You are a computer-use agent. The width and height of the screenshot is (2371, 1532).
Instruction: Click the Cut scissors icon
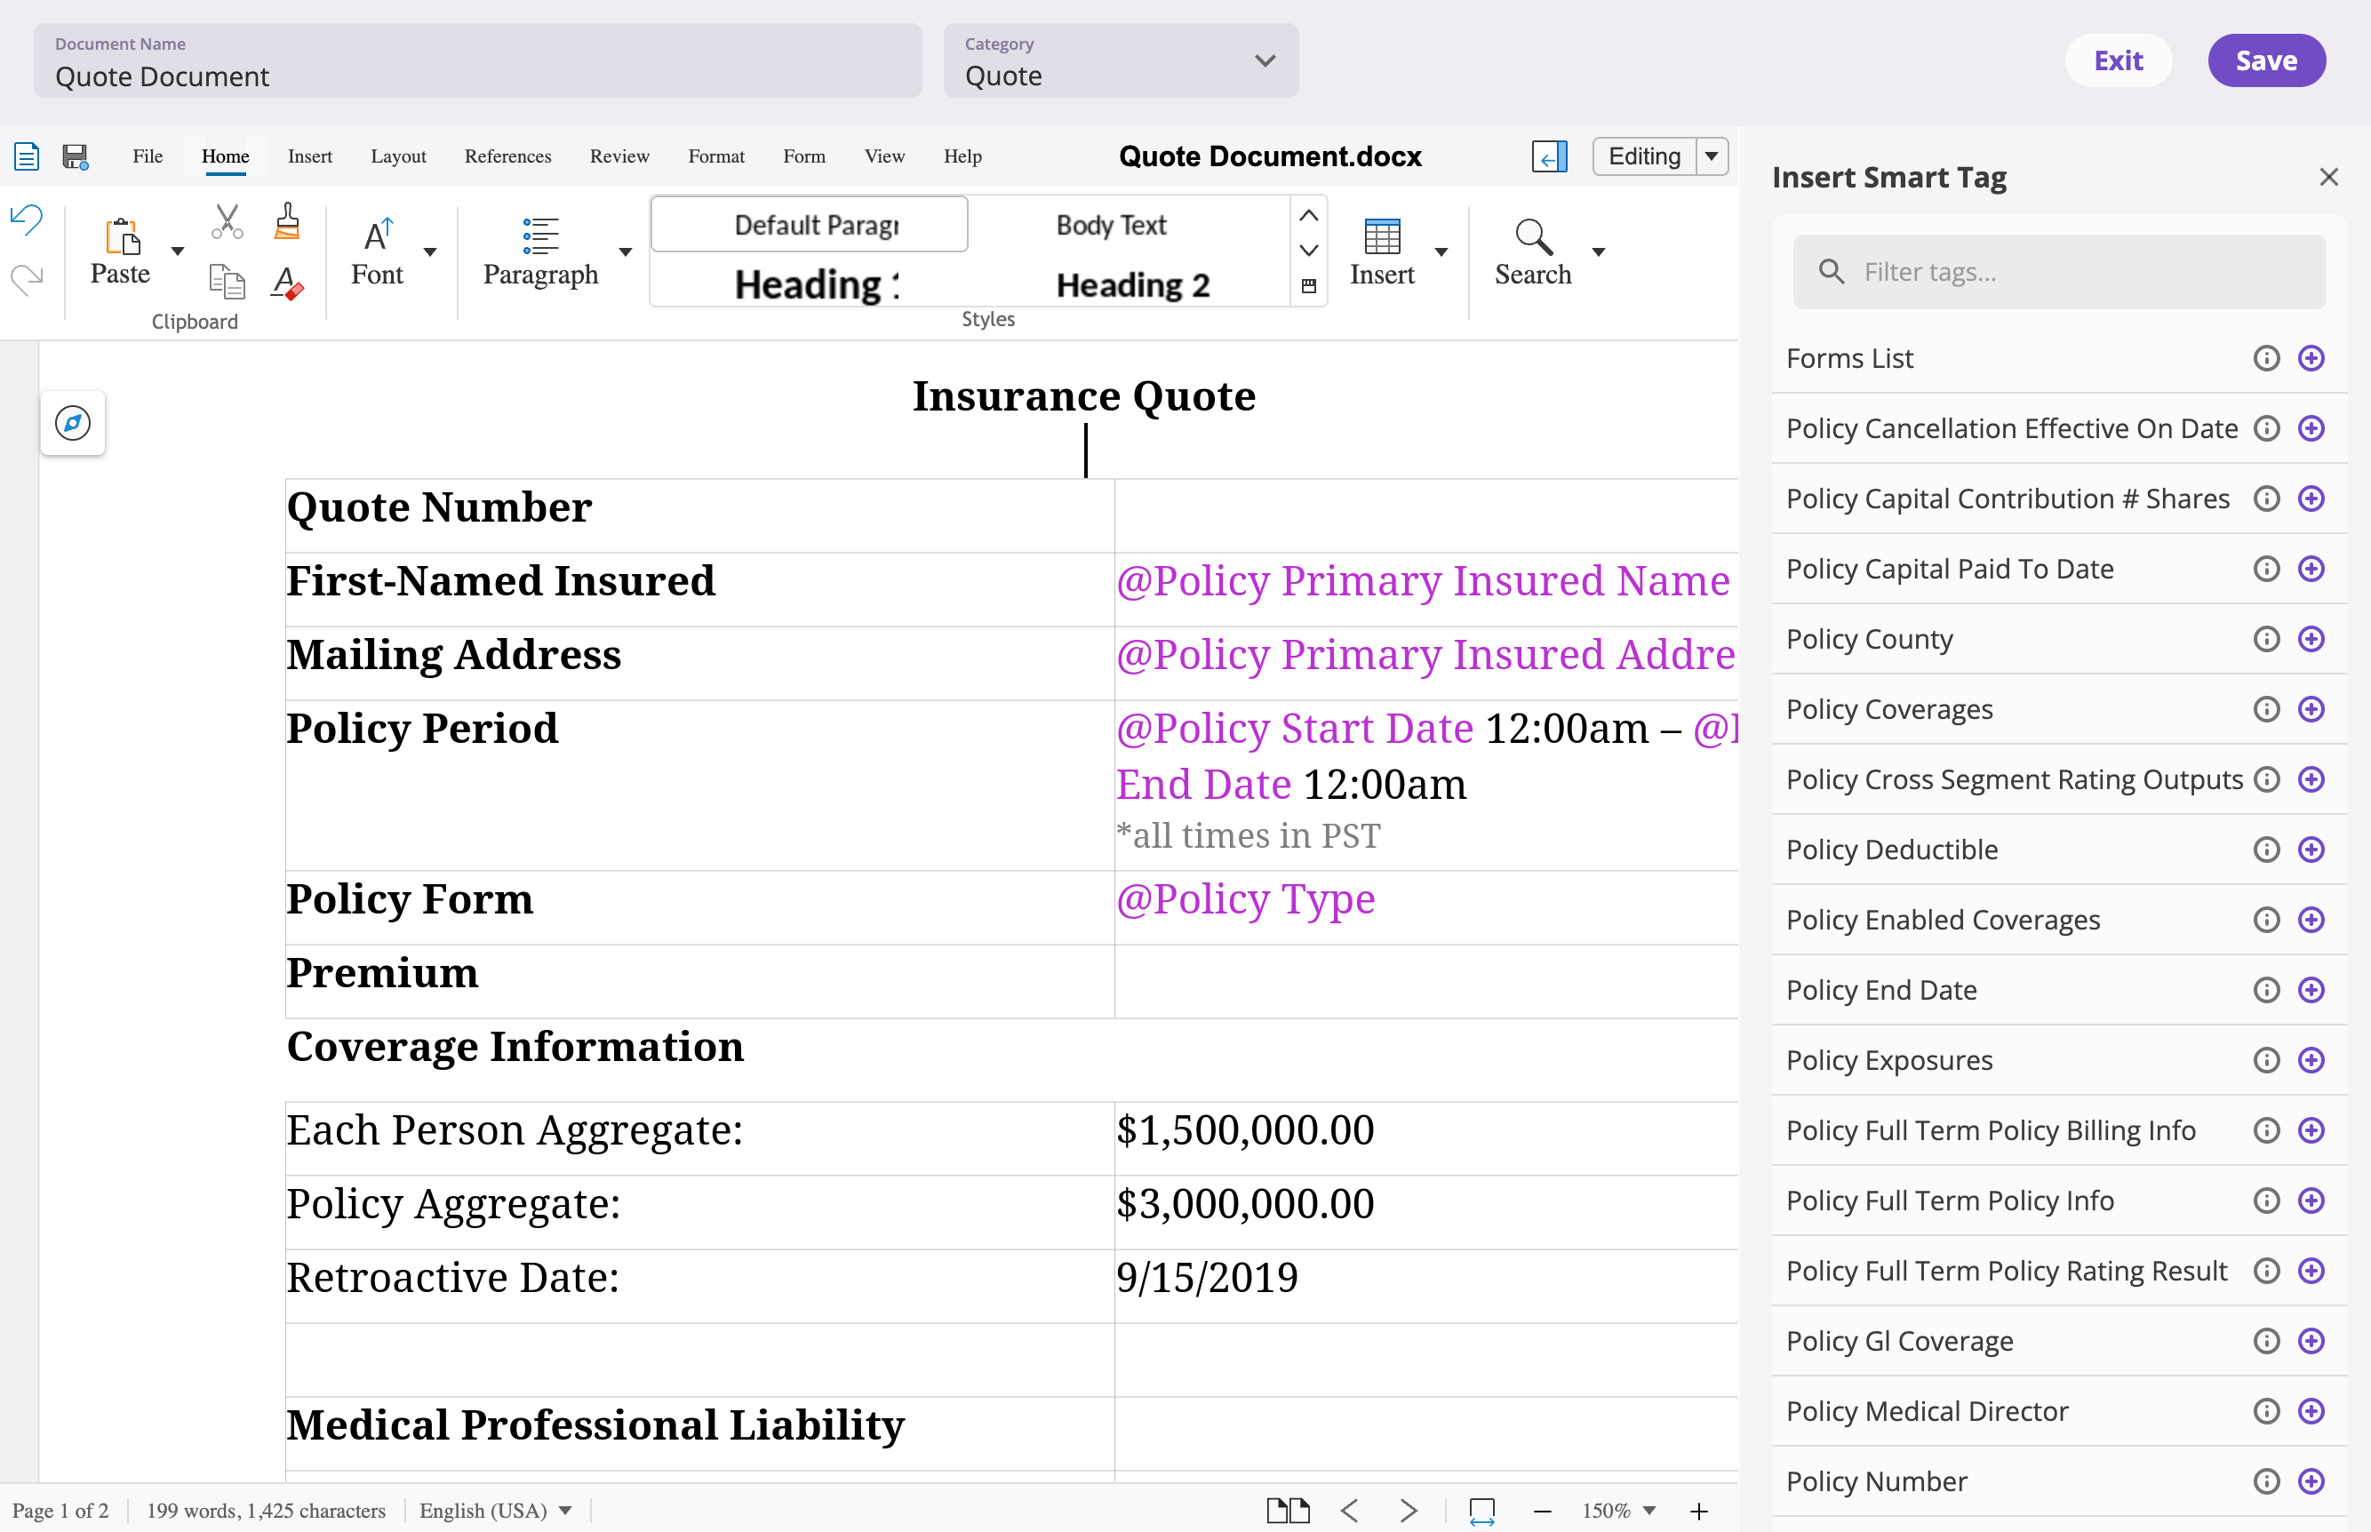tap(227, 221)
